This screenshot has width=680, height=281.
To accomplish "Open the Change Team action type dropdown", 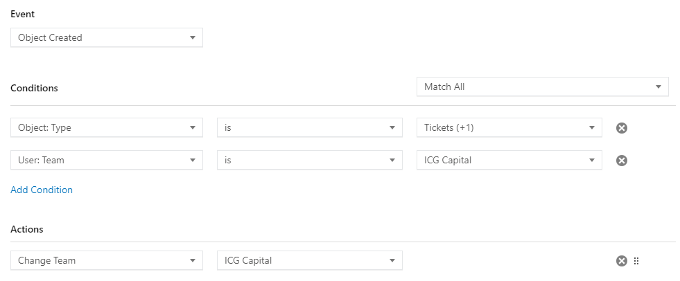I will point(107,261).
